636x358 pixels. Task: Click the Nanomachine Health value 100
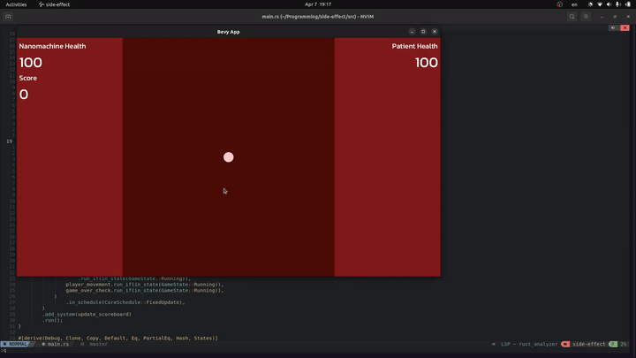30,63
